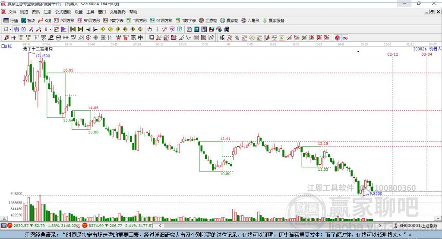Open the 帮助 menu
Screen dimensions: 442x239
(x=133, y=12)
